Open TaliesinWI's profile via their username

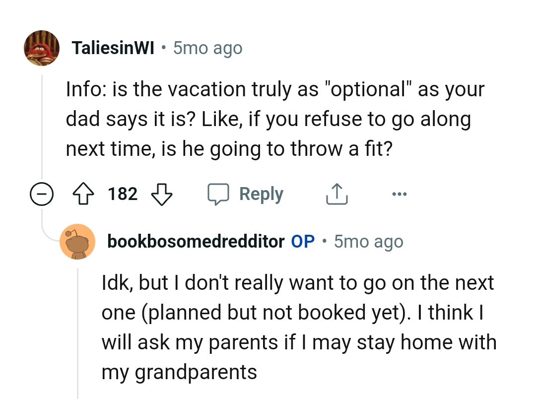(113, 48)
